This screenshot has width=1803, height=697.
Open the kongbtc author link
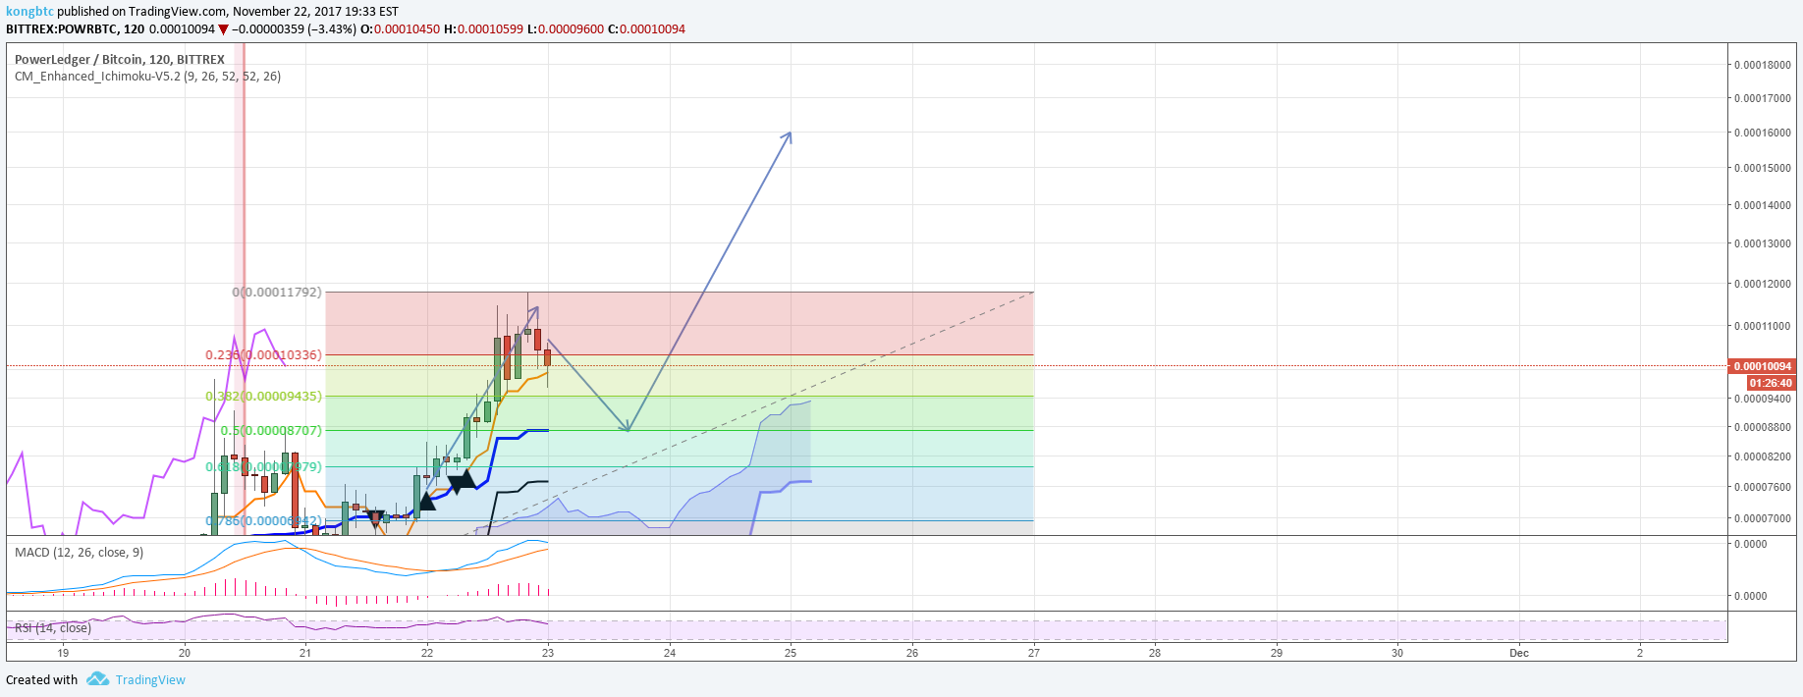click(x=29, y=12)
